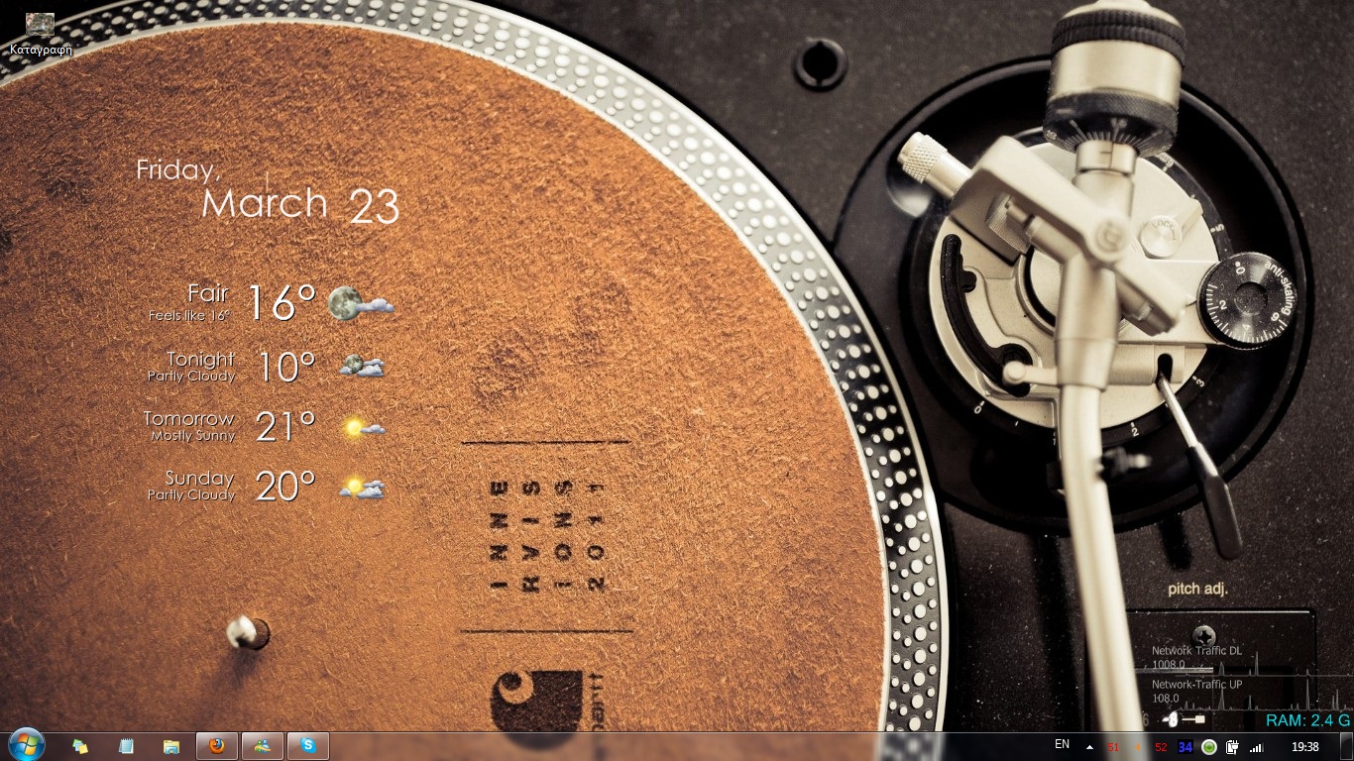Click the 'Fair' condition label
Viewport: 1354px width, 761px height.
(x=208, y=294)
